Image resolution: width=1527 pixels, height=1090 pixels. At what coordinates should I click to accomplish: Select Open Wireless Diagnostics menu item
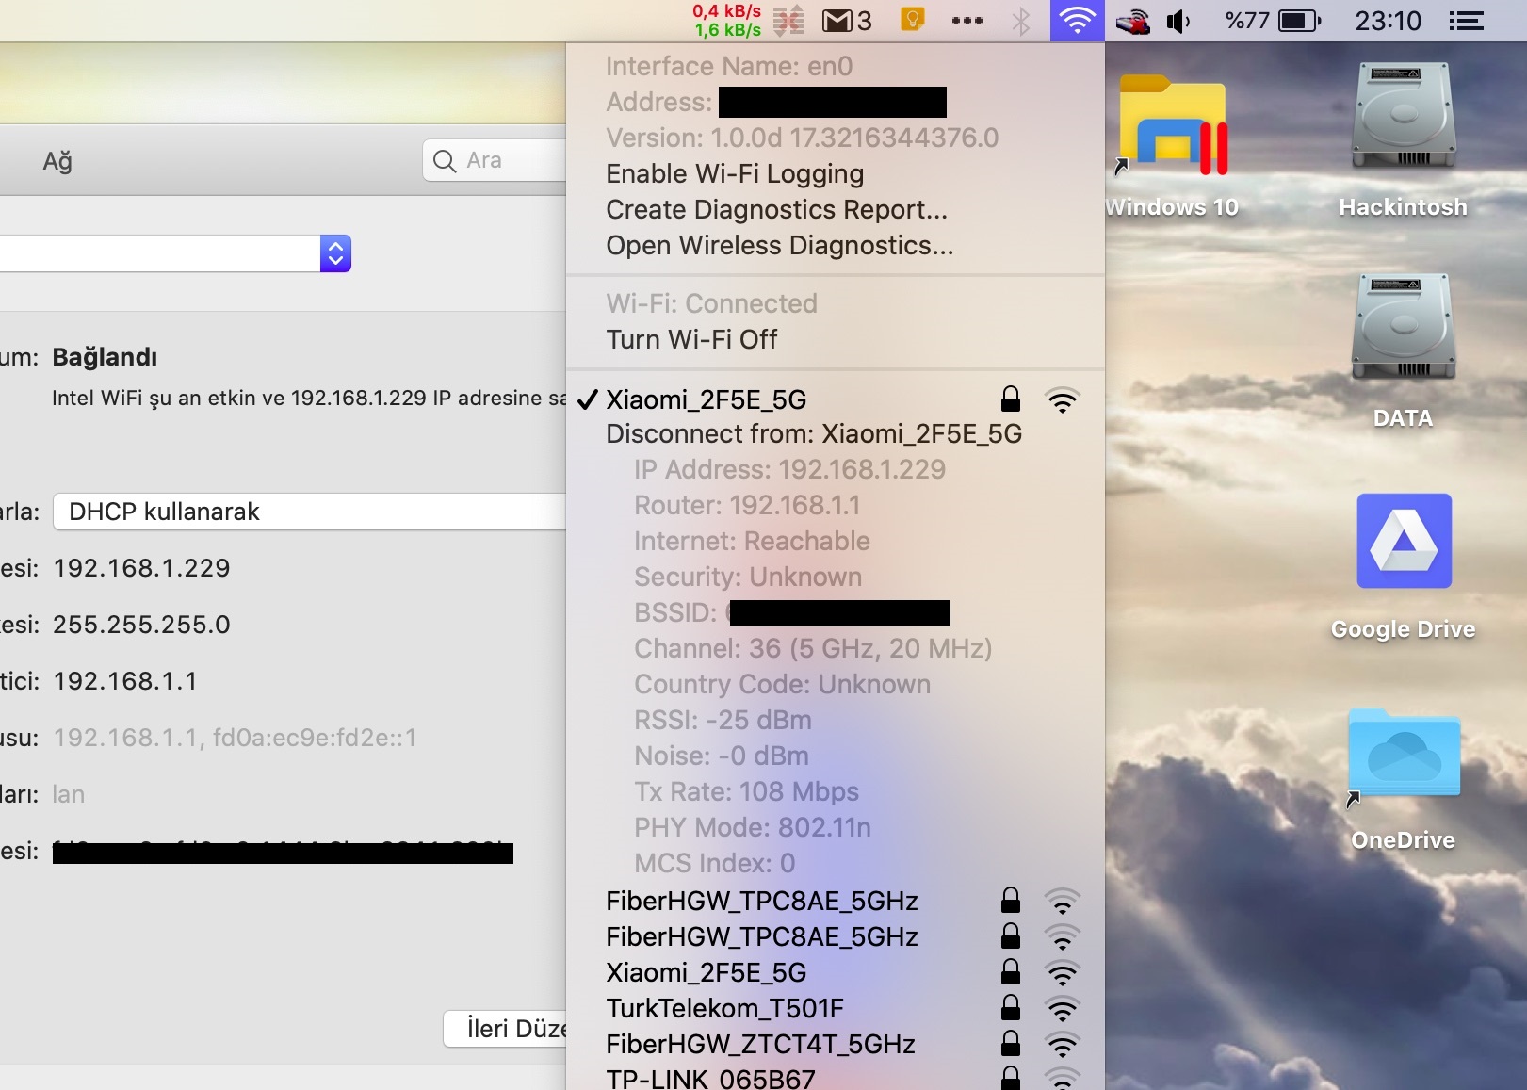point(779,246)
